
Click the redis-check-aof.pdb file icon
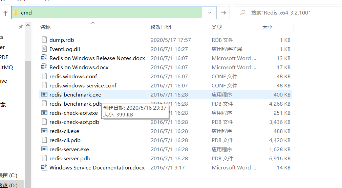pyautogui.click(x=44, y=122)
